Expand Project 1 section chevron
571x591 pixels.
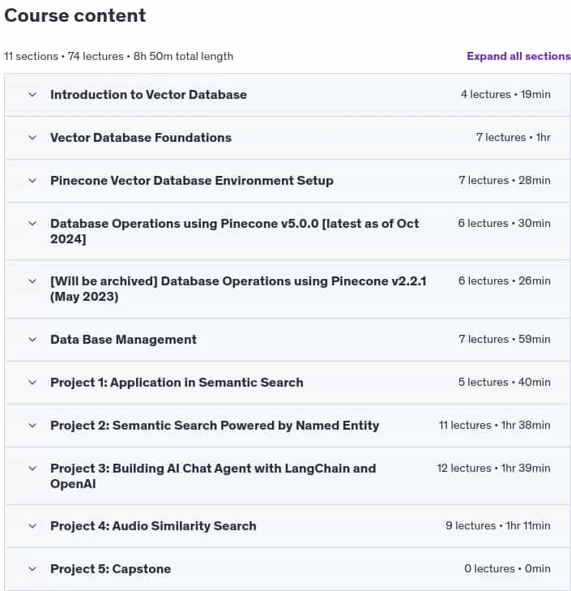(x=32, y=383)
